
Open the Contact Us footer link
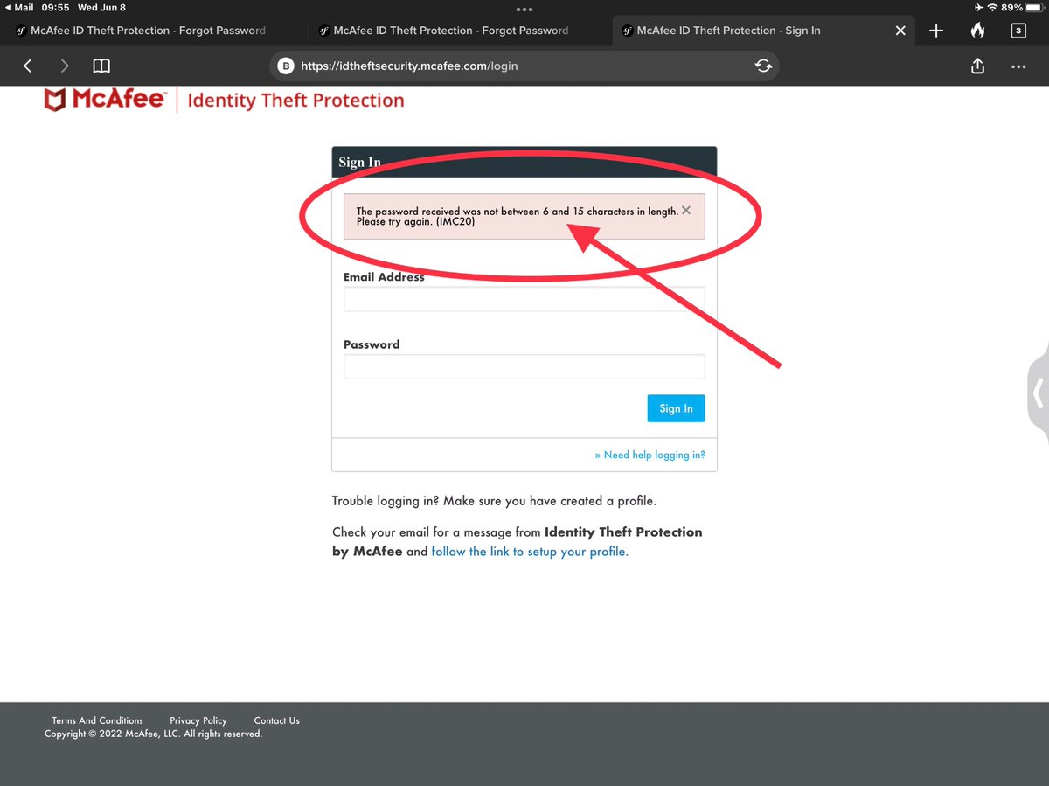coord(276,720)
